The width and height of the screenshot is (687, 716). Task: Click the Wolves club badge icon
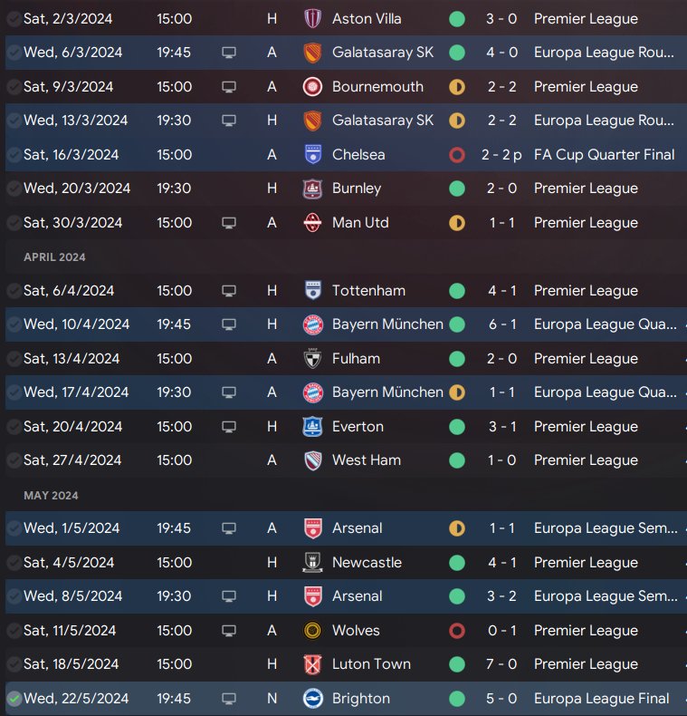click(313, 631)
